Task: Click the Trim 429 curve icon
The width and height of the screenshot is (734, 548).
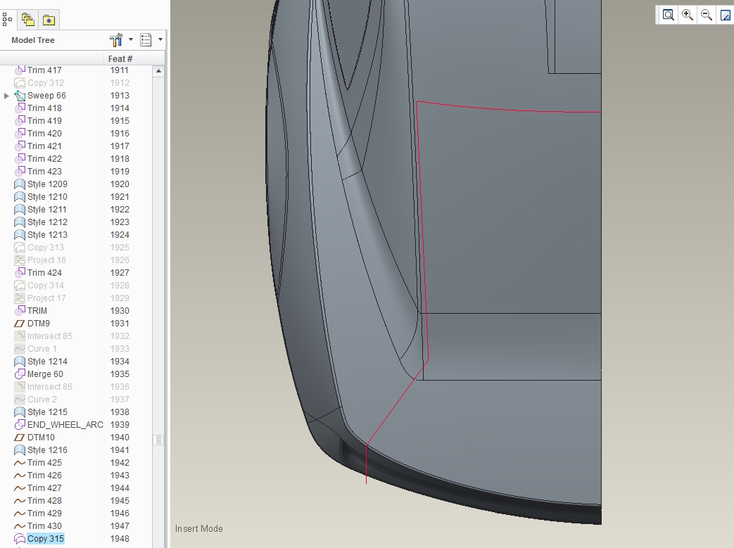Action: (20, 513)
